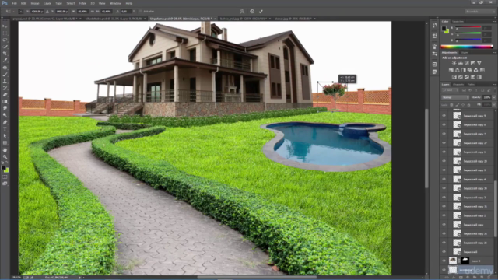Select the Crop tool
Image resolution: width=498 pixels, height=280 pixels.
click(5, 54)
